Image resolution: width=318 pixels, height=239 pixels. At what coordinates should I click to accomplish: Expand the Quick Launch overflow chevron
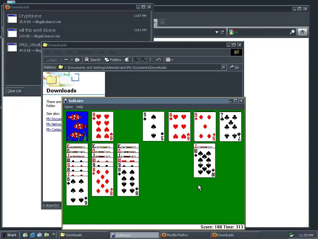click(53, 234)
